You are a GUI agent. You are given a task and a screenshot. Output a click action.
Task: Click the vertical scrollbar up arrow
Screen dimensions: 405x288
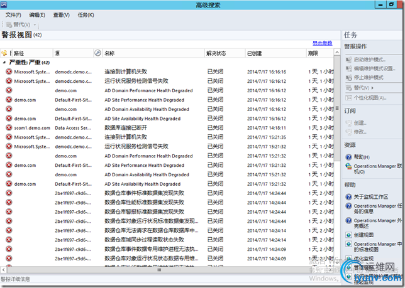point(337,53)
